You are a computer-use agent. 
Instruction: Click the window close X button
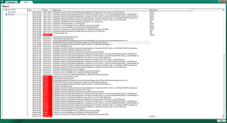[224, 1]
